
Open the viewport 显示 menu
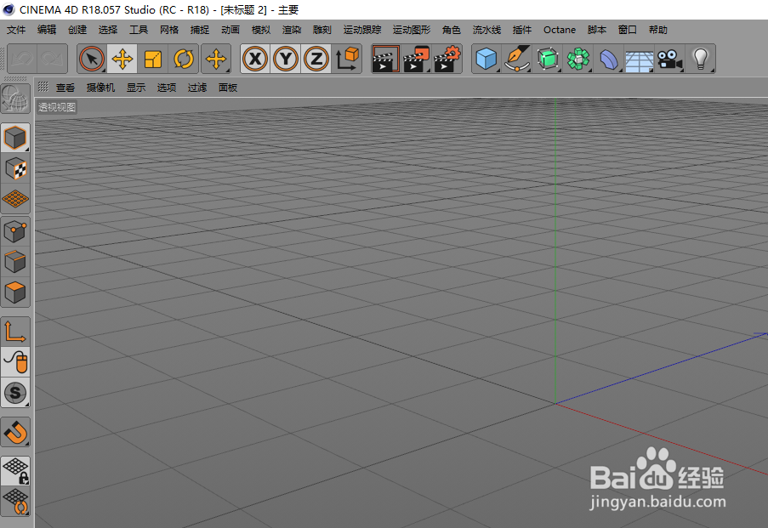tap(136, 88)
